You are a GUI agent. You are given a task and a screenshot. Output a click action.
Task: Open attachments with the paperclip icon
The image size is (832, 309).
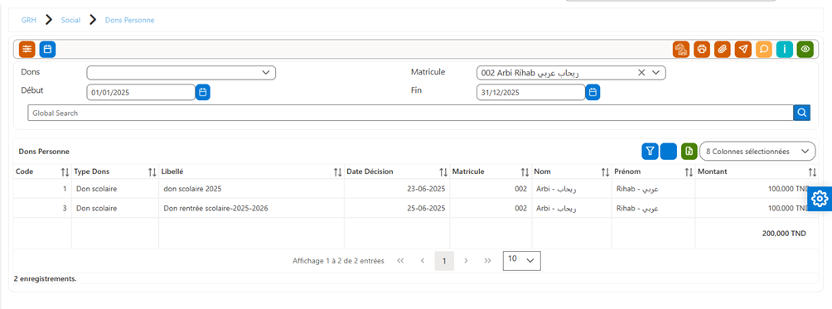point(722,50)
